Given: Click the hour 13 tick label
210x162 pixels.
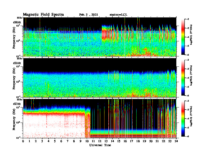Looking at the screenshot, I should 106,141.
